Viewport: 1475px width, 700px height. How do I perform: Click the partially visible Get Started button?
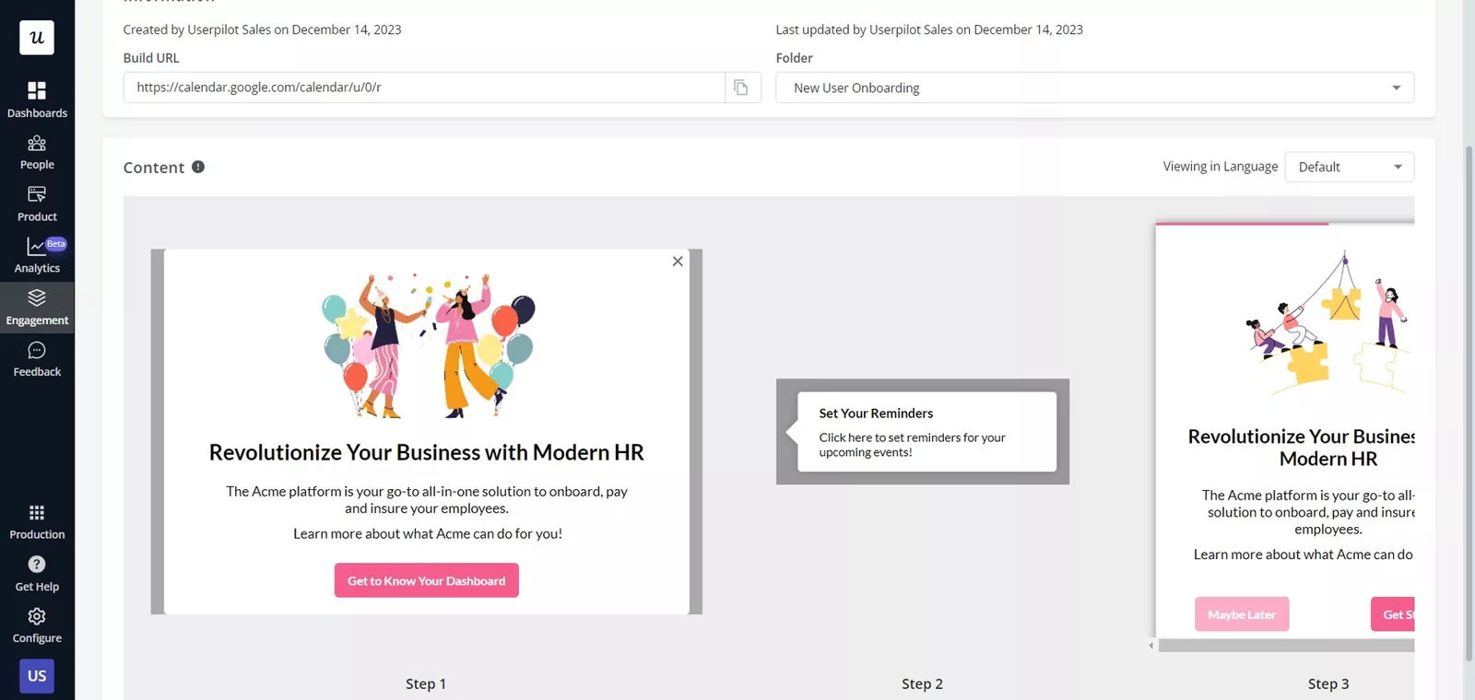pos(1392,614)
